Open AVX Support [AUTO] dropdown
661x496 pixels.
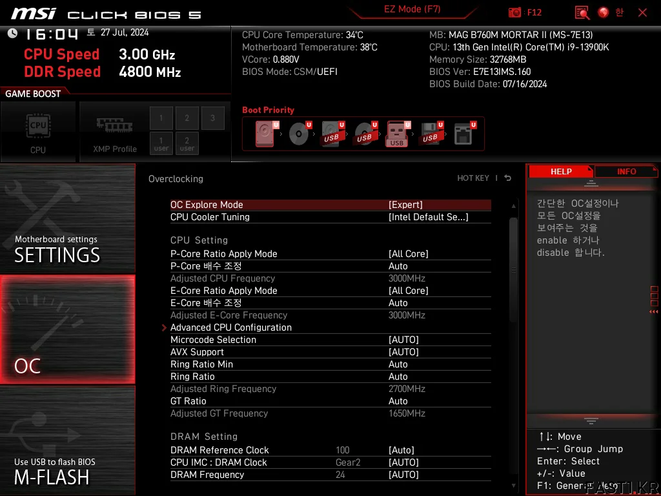pyautogui.click(x=403, y=352)
